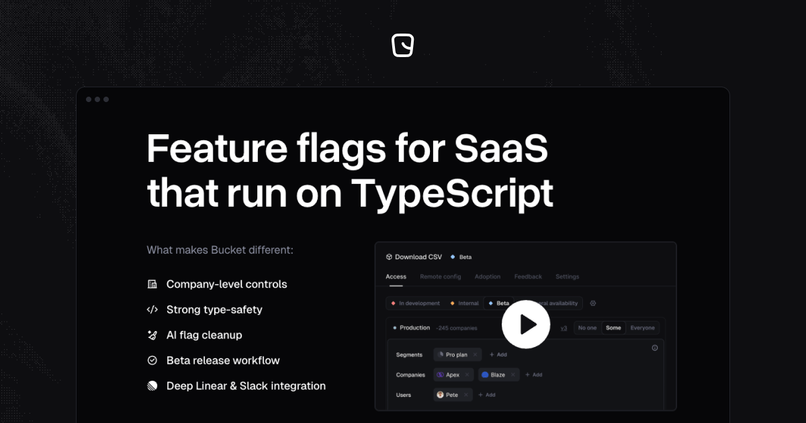Remove the Pro plan segment chip
Screen dimensions: 806x423
[475, 355]
